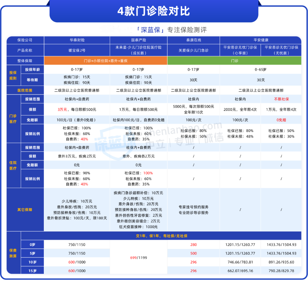Click "1万元，每日限额500元" coverage cell
This screenshot has height=281, width=308.
pos(138,110)
